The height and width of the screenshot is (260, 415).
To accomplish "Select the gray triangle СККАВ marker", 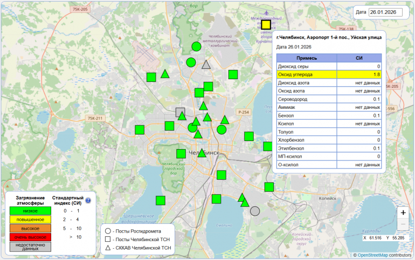I will [x=205, y=65].
